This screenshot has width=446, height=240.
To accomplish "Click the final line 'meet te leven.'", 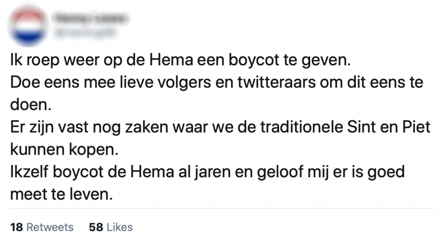I will (x=61, y=195).
